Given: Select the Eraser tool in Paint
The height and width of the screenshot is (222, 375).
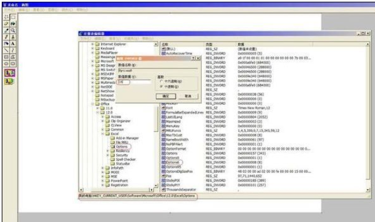Looking at the screenshot, I should [6, 24].
